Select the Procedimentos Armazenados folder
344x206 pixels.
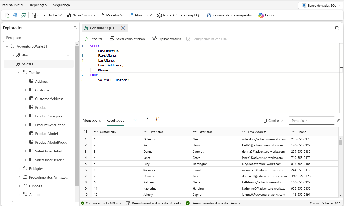tap(49, 177)
